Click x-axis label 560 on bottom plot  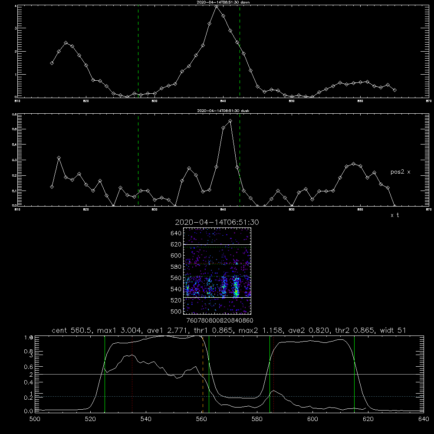(201, 419)
